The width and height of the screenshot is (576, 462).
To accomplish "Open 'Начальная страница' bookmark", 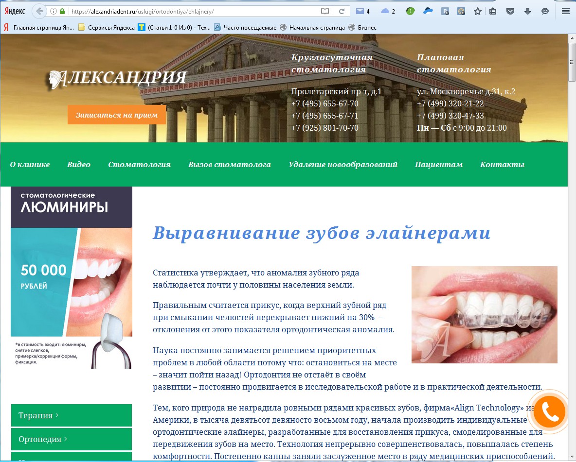I will point(313,28).
